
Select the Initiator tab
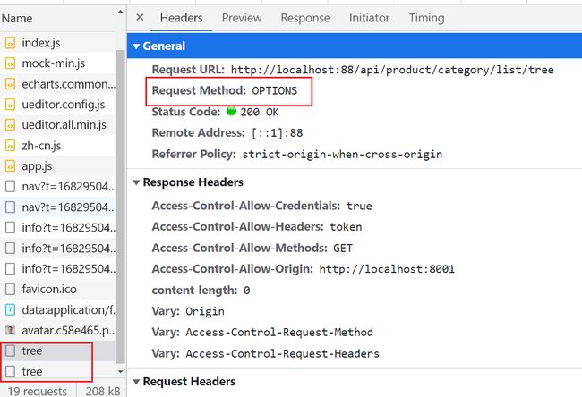pos(369,18)
